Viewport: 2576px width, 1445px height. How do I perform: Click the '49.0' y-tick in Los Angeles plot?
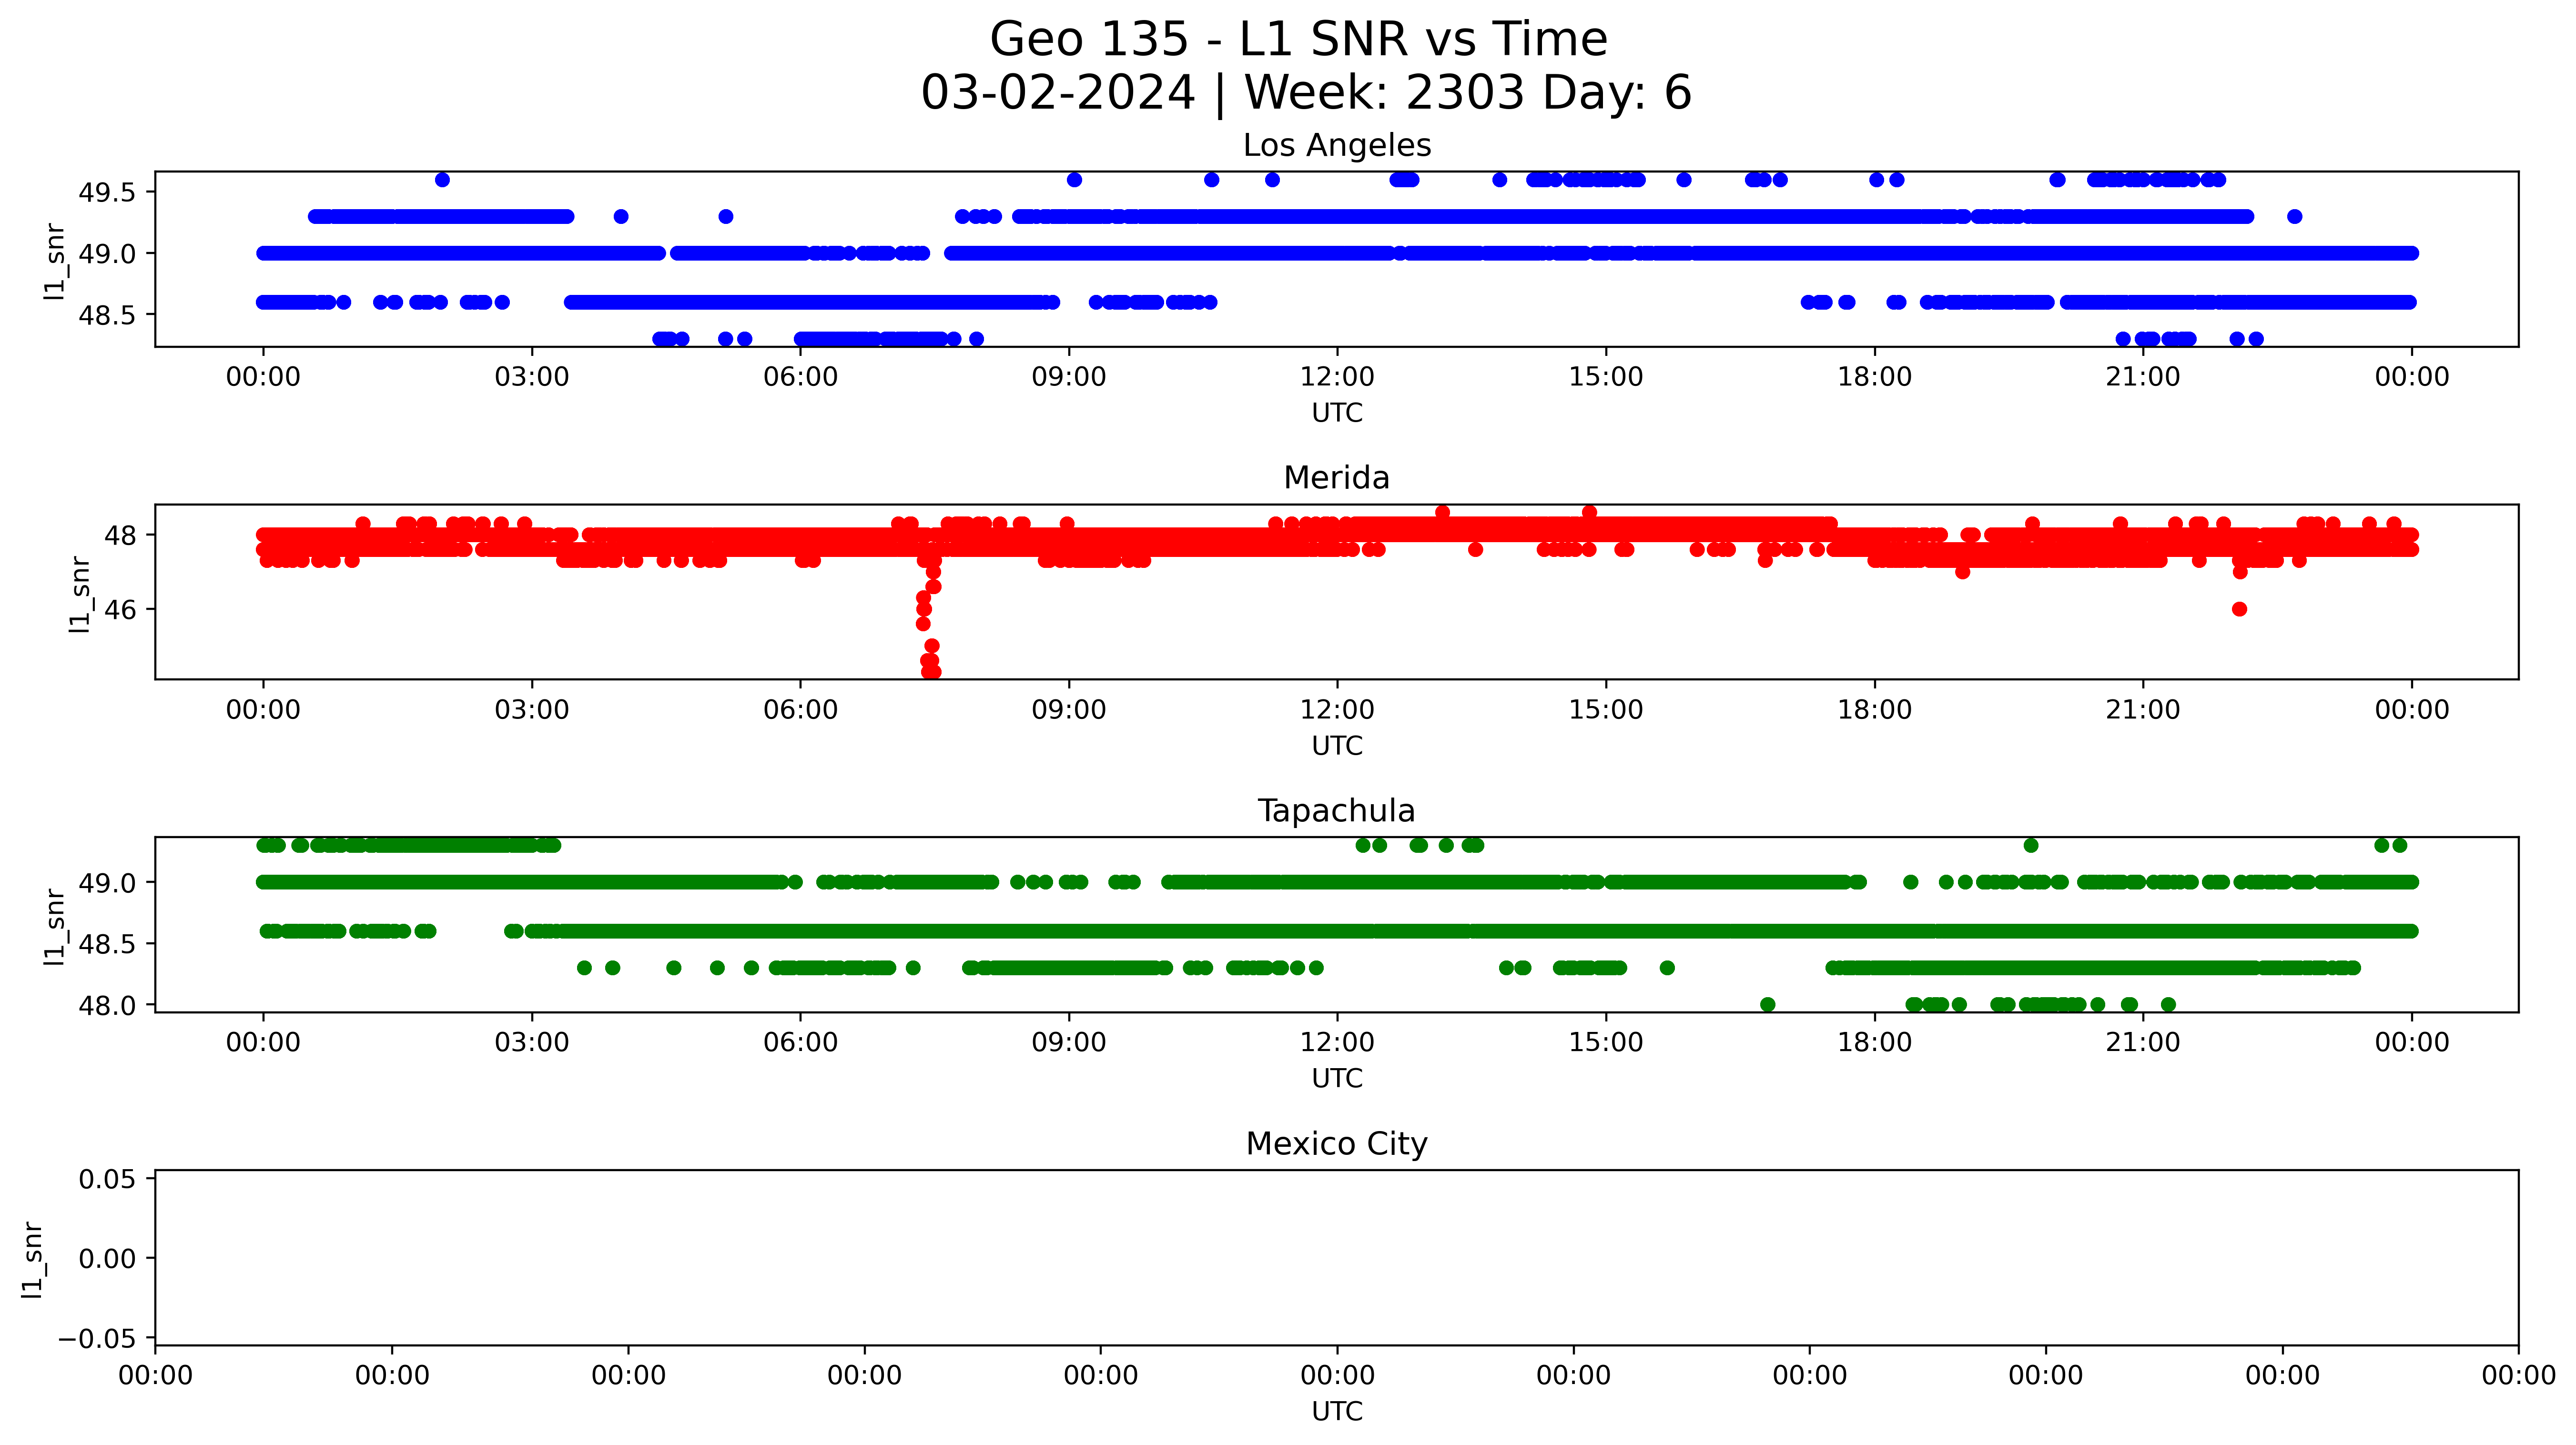(107, 254)
